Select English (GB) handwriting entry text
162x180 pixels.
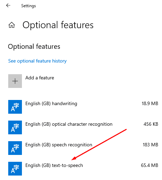pyautogui.click(x=51, y=104)
